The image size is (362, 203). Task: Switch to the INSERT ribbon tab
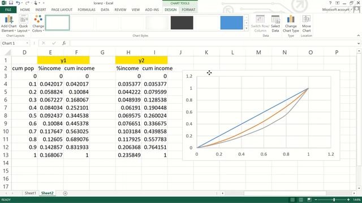coord(41,10)
